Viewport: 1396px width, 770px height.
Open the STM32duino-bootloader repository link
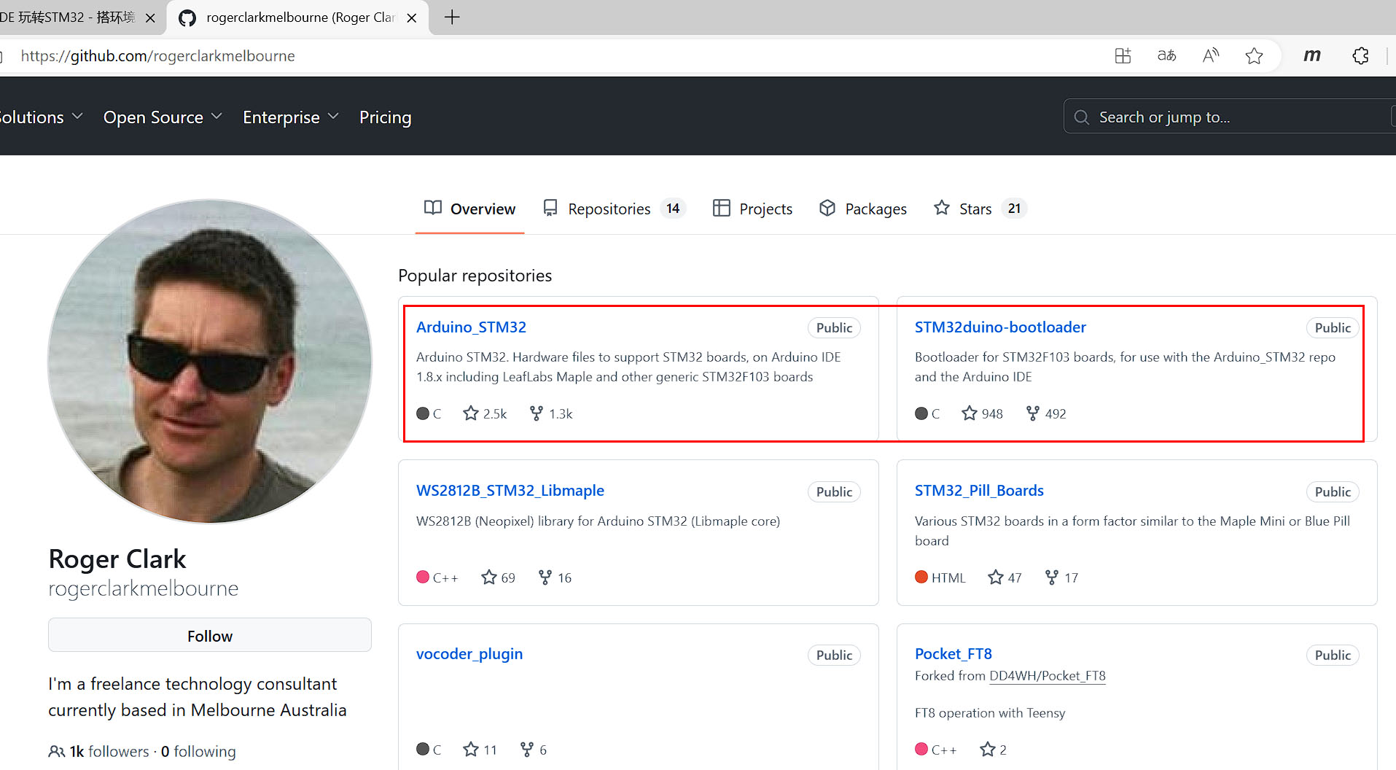click(1000, 327)
